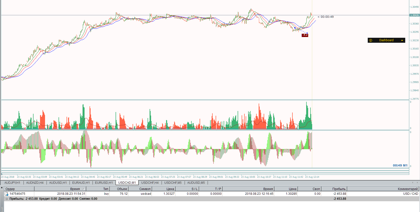Sort orders by the Своп column
The width and height of the screenshot is (420, 212).
point(309,189)
